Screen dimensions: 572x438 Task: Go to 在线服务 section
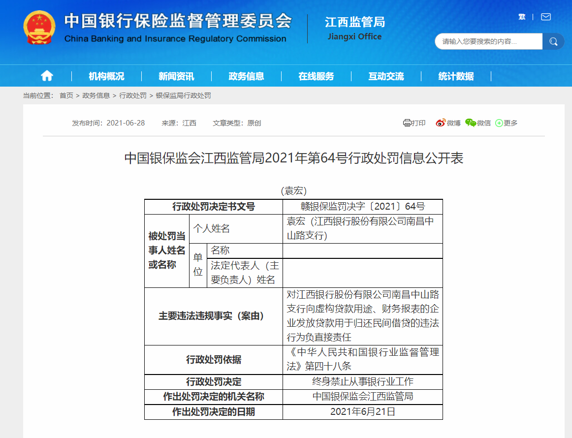pos(316,76)
